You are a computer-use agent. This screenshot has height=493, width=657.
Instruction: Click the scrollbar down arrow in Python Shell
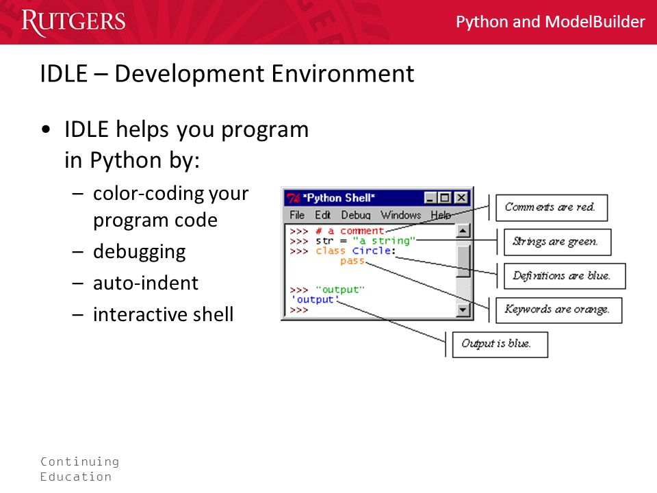[x=463, y=309]
